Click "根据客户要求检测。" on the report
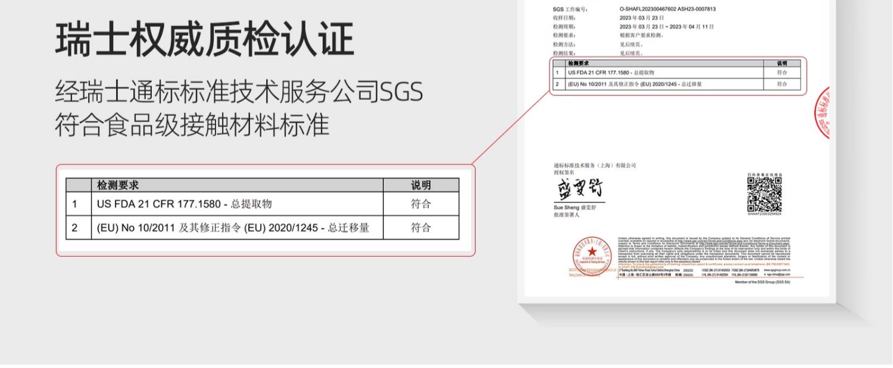The height and width of the screenshot is (368, 893). pos(642,35)
